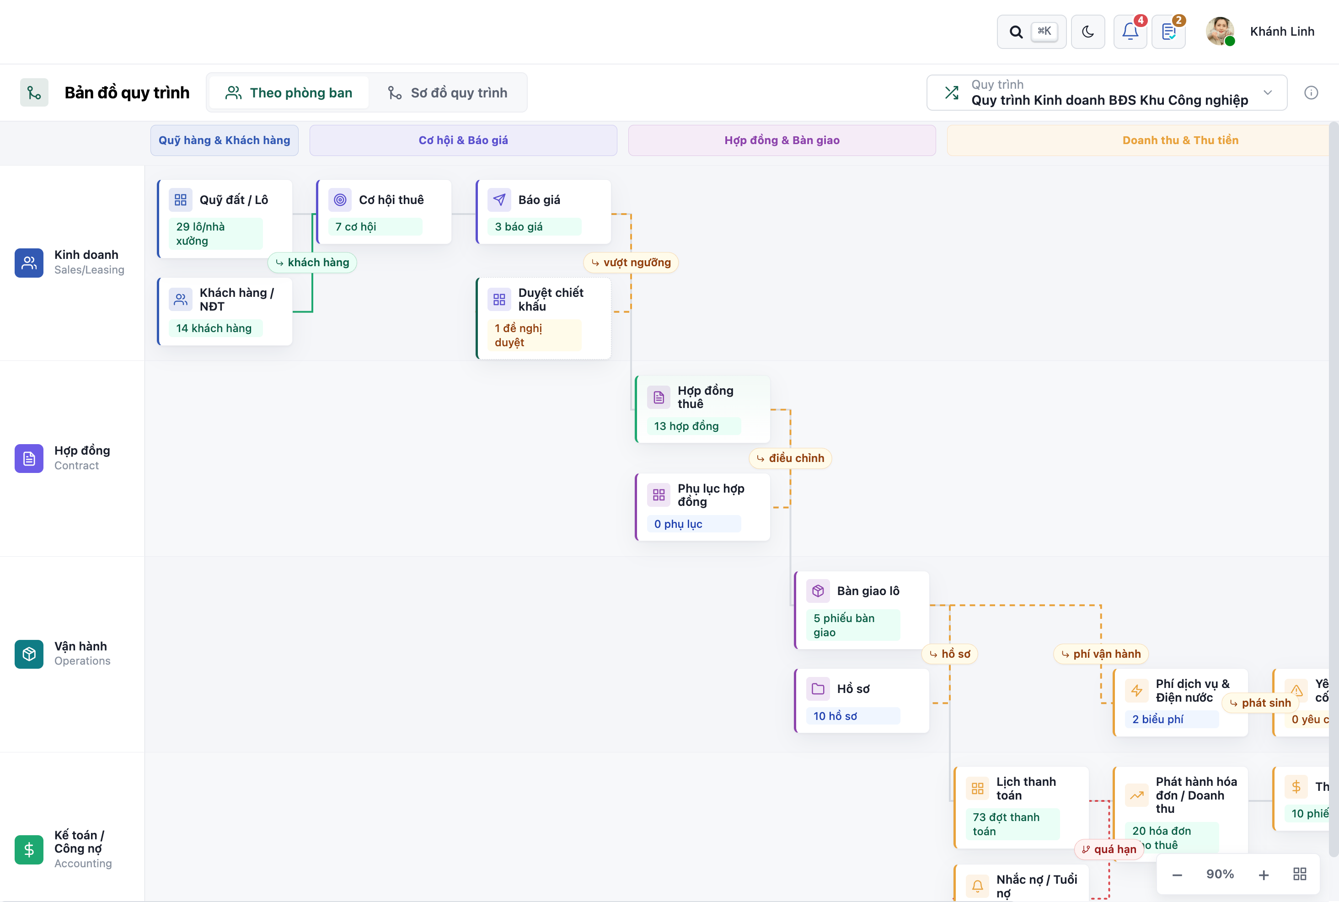
Task: Open Khánh Linh profile avatar
Action: (1220, 32)
